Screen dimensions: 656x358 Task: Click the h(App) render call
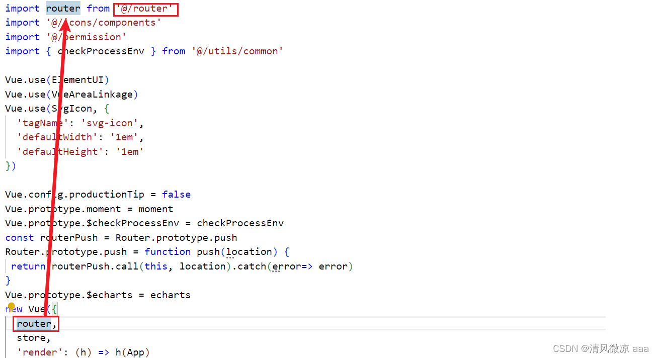132,352
